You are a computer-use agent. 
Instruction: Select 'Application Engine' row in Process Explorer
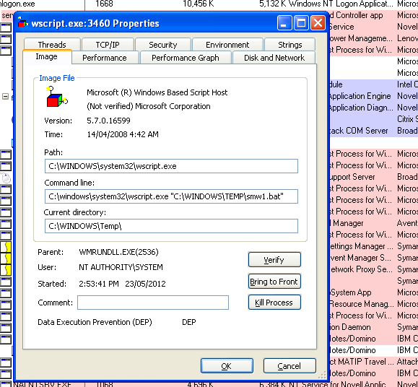374,96
